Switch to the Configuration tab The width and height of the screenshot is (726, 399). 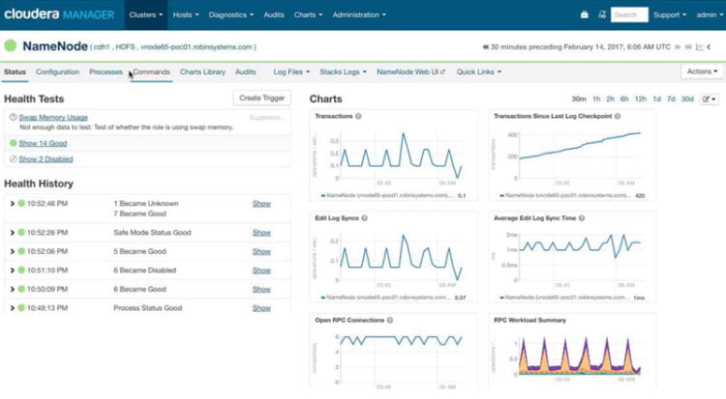(57, 72)
